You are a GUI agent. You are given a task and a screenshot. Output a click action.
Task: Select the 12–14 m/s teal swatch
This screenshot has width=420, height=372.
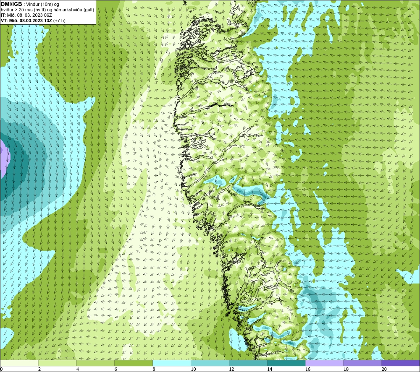(248, 363)
